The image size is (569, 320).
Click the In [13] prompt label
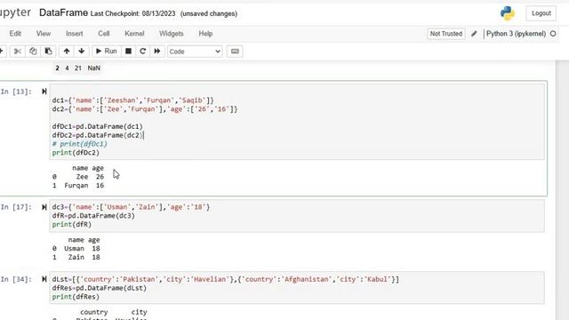16,92
